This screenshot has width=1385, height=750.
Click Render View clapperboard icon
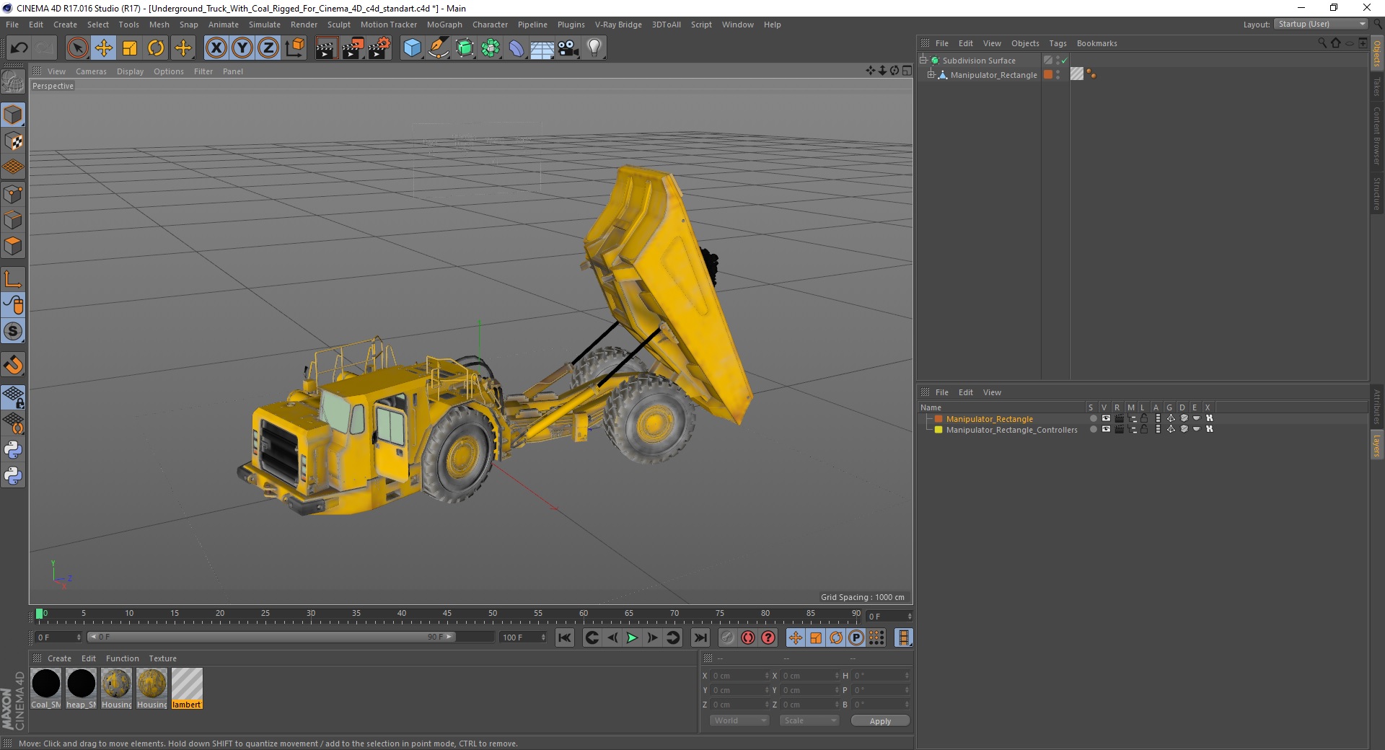[326, 48]
